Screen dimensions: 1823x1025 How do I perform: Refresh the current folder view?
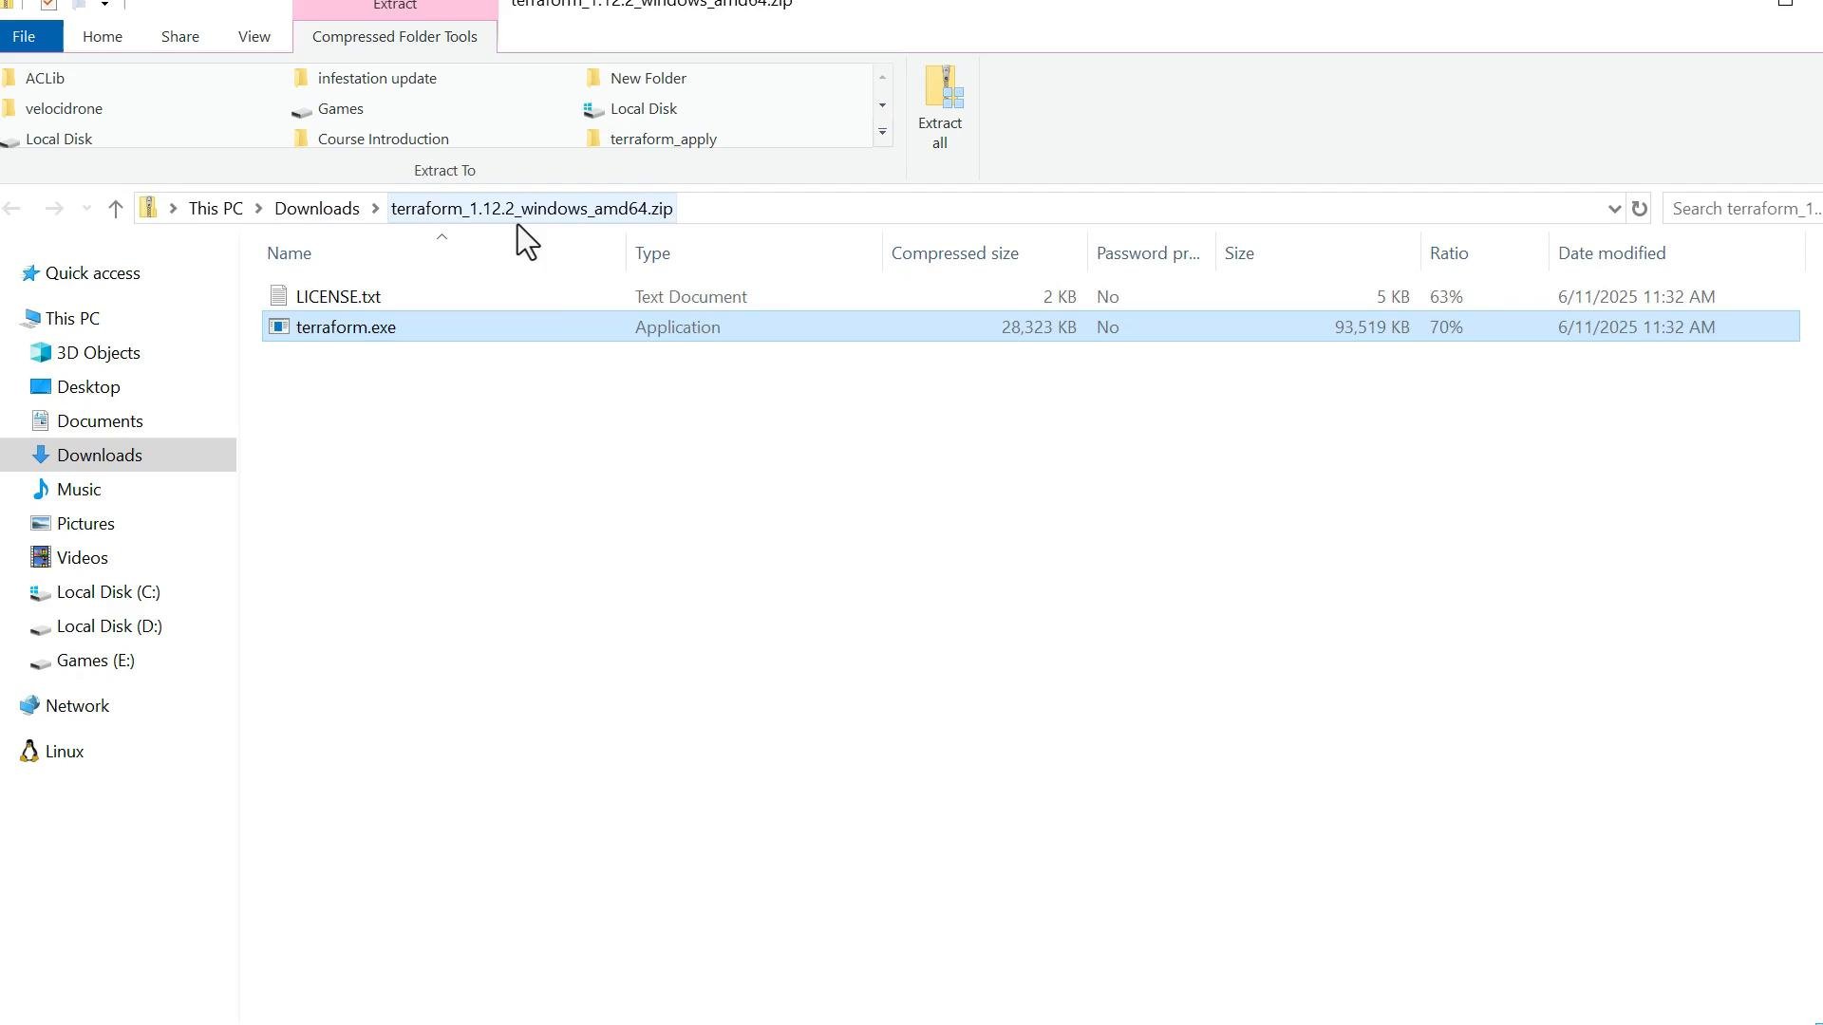click(1639, 209)
